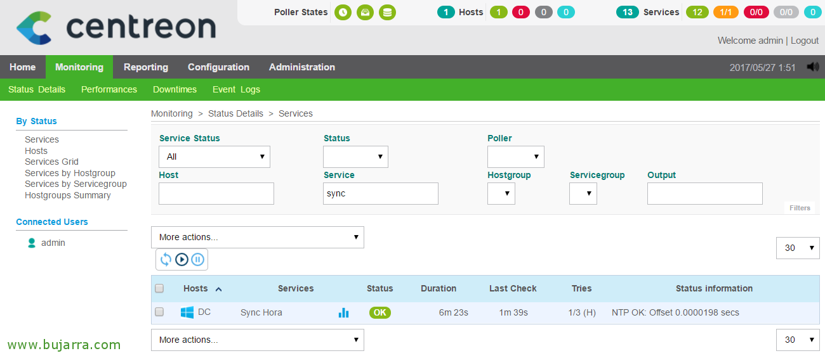Click the red services critical badge 0/0

coord(756,12)
